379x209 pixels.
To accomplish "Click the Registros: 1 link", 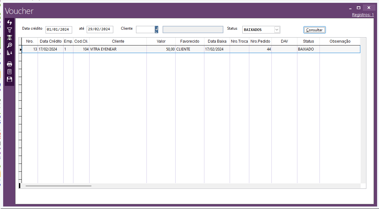I will point(363,15).
